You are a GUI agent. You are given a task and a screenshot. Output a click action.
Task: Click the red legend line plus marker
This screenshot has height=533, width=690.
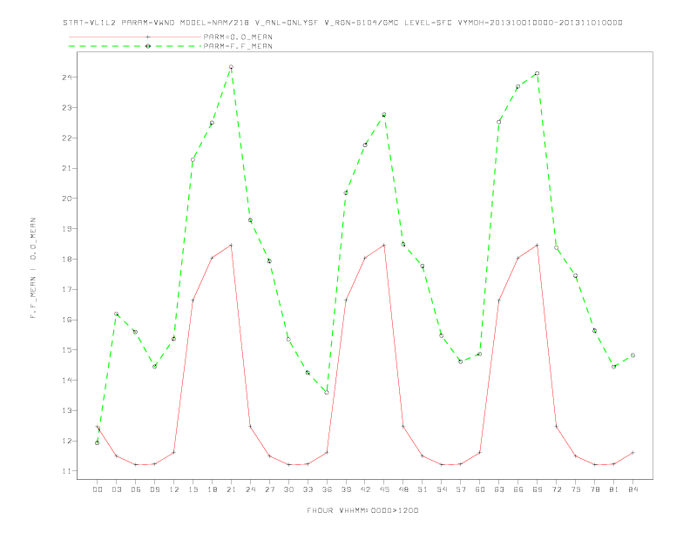point(148,37)
